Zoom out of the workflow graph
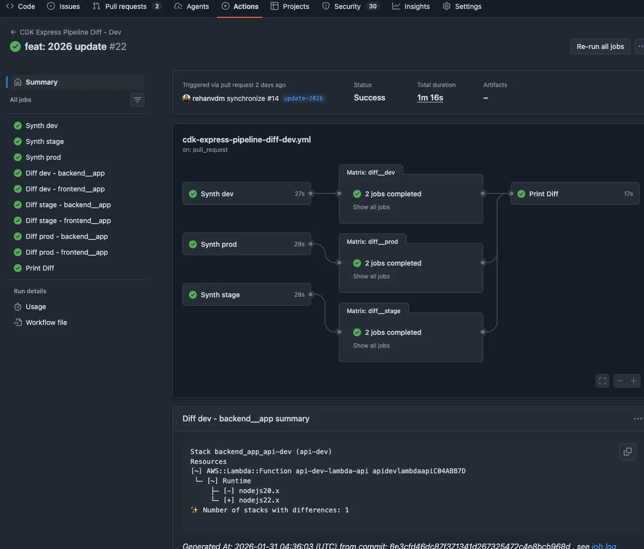 pyautogui.click(x=619, y=381)
